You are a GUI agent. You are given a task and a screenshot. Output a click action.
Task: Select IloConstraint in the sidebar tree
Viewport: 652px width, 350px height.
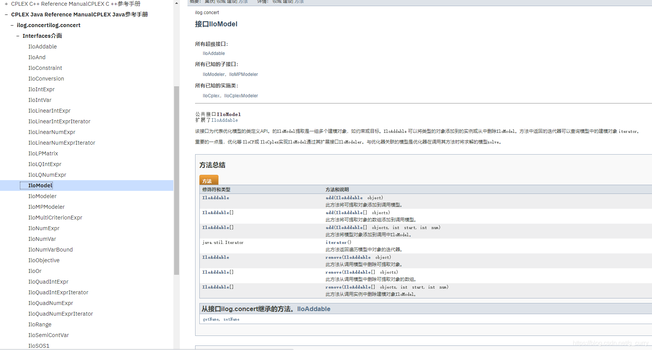point(45,68)
